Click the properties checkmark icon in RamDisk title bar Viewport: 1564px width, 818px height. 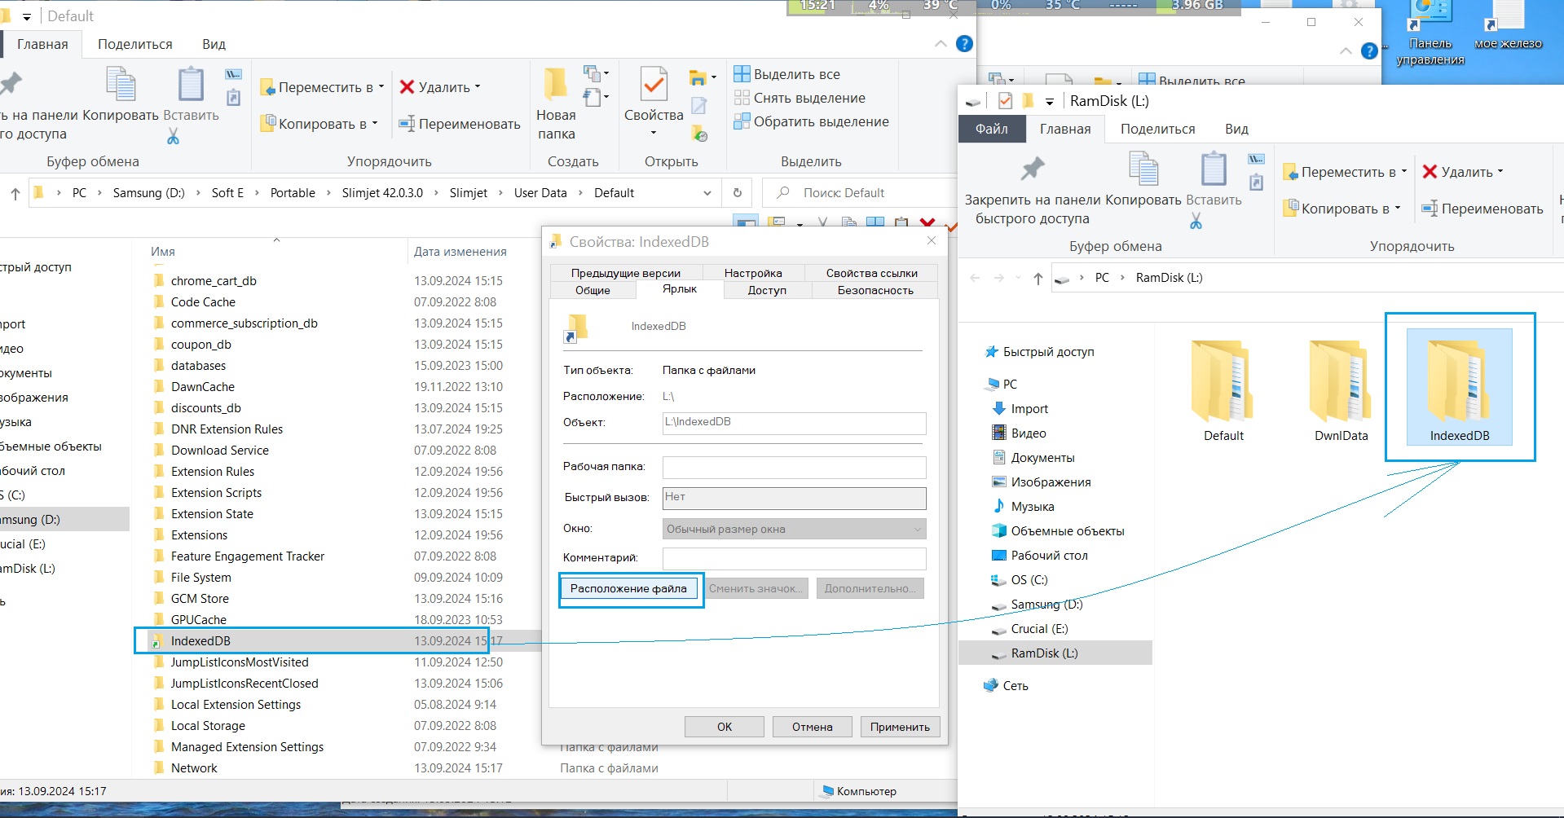pos(1005,101)
